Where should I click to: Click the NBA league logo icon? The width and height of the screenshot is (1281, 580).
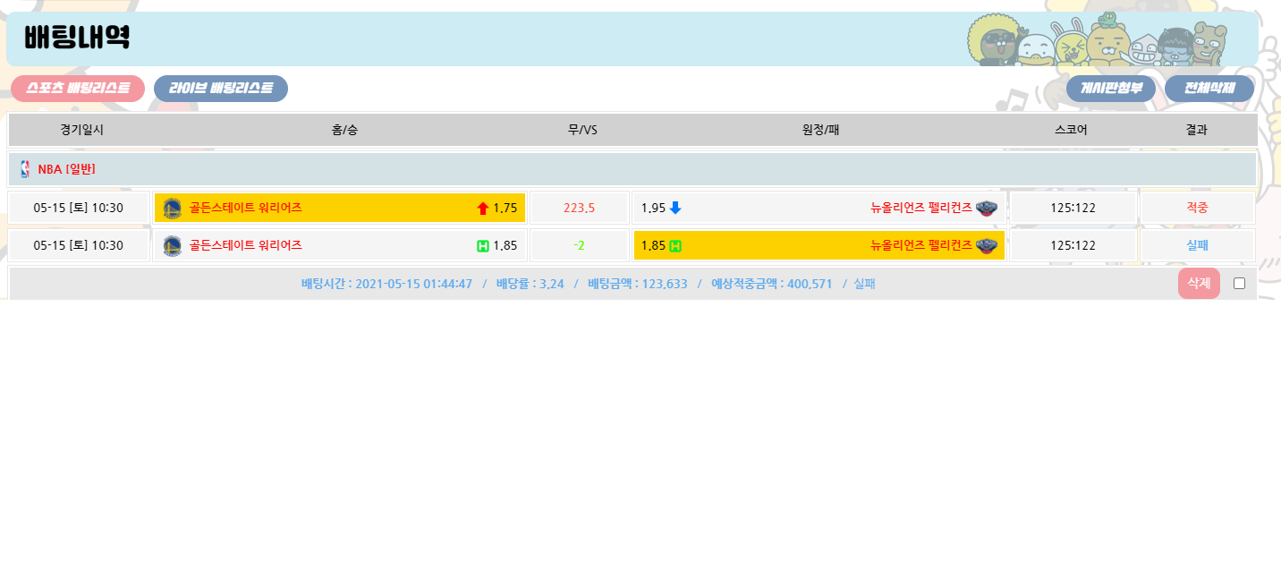[x=25, y=169]
